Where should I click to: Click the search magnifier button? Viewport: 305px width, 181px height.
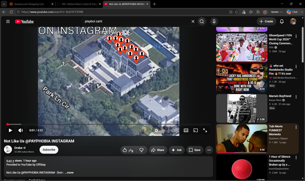pyautogui.click(x=202, y=22)
